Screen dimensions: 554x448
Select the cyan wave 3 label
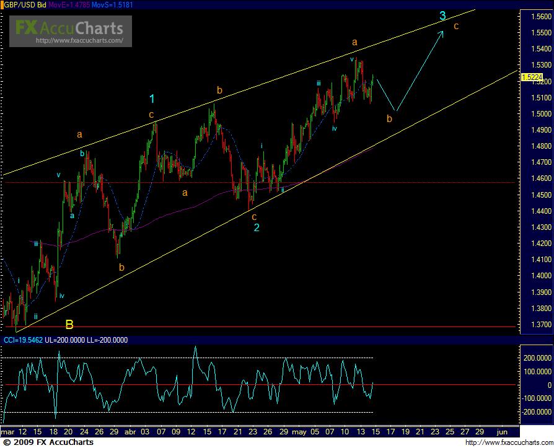pyautogui.click(x=442, y=16)
